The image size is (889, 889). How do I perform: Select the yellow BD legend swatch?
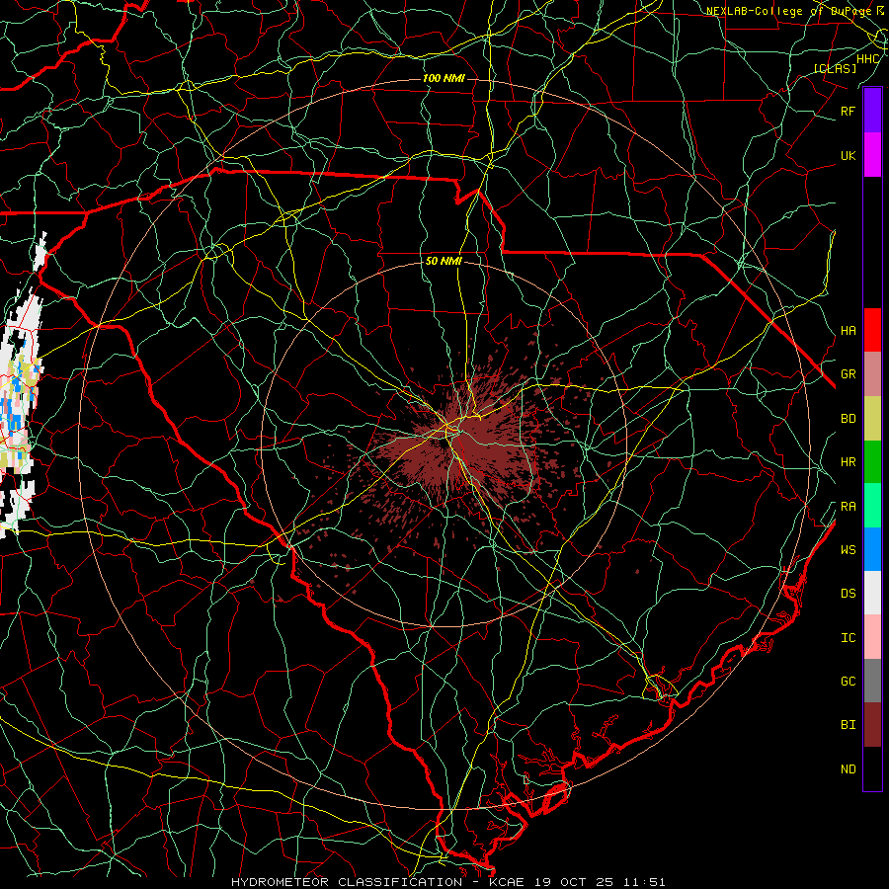click(872, 419)
